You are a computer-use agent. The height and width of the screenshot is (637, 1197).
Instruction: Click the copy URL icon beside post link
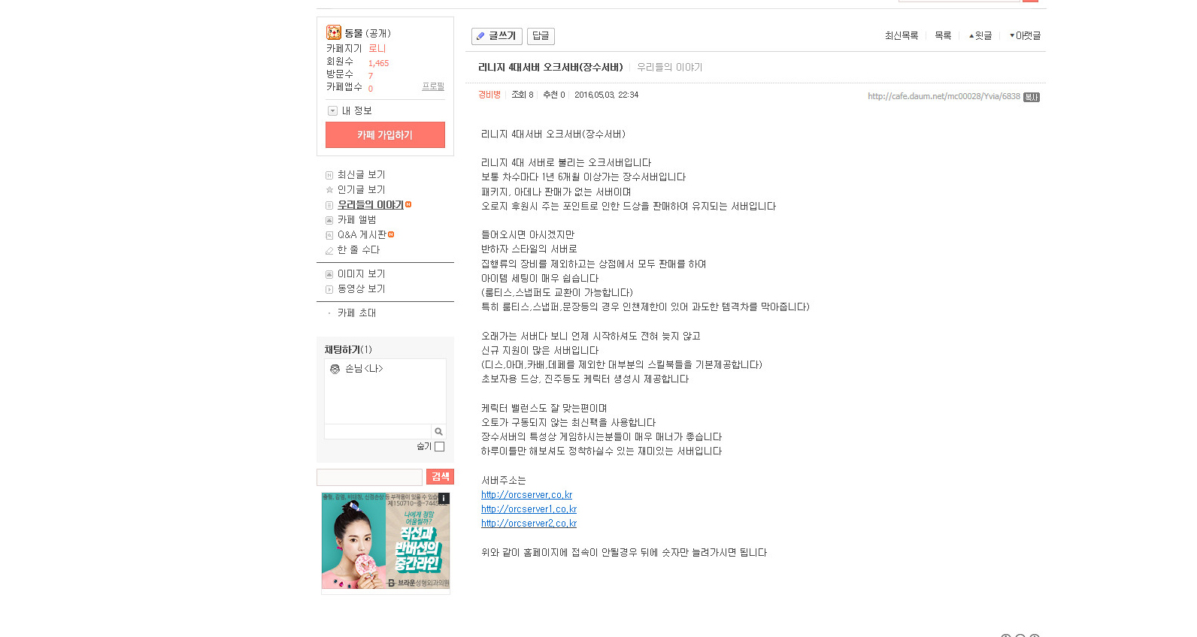click(1032, 97)
